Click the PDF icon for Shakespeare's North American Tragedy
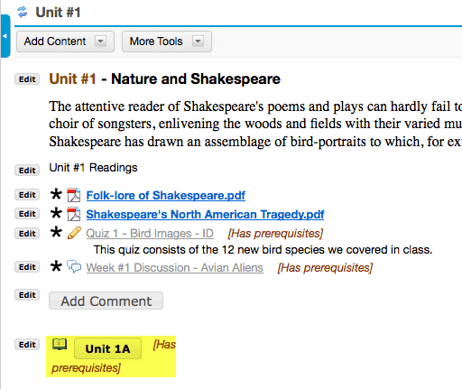 [74, 214]
